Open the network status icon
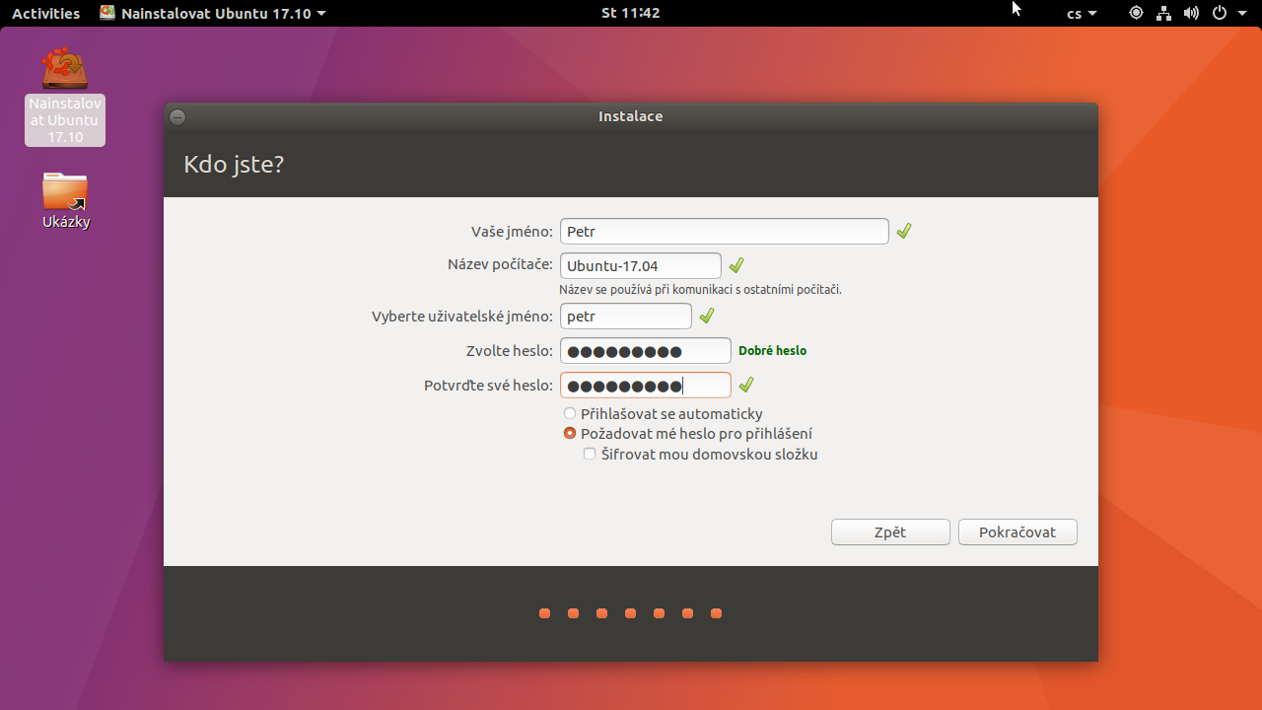Viewport: 1262px width, 710px height. (1163, 13)
